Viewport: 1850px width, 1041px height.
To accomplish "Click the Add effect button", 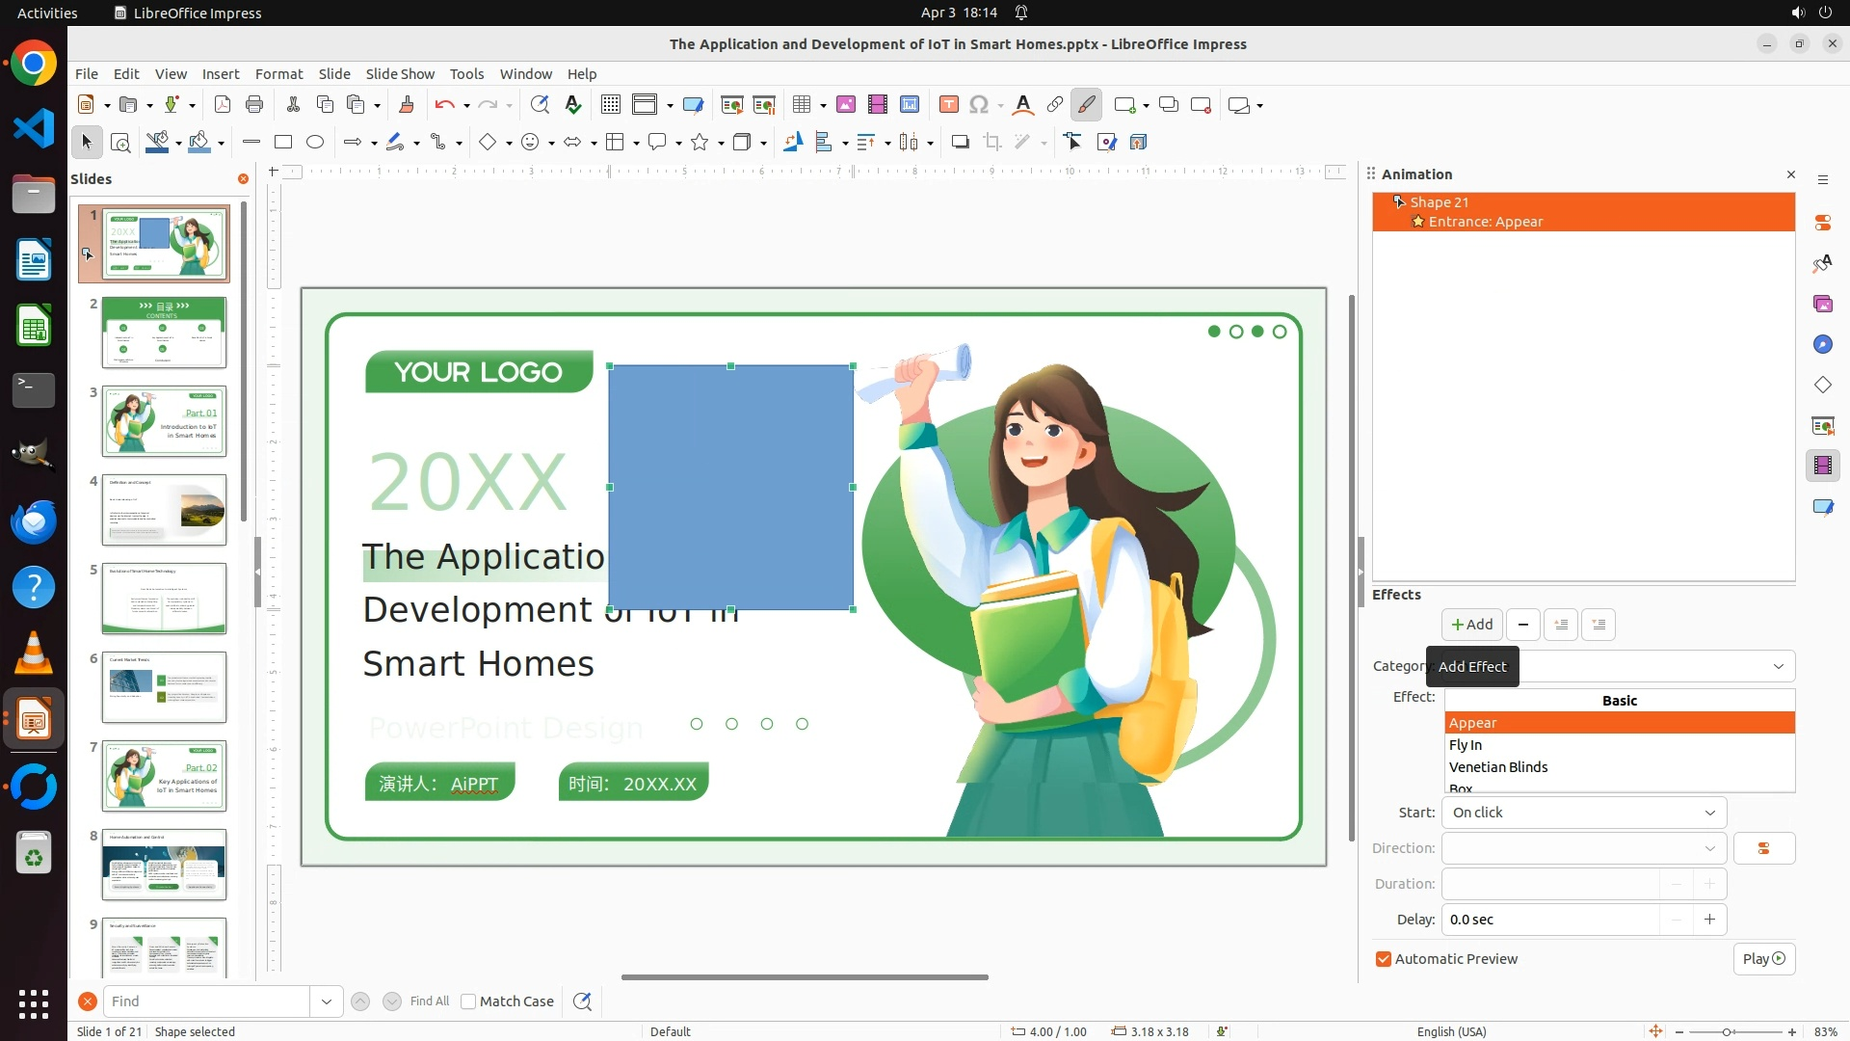I will 1471,625.
